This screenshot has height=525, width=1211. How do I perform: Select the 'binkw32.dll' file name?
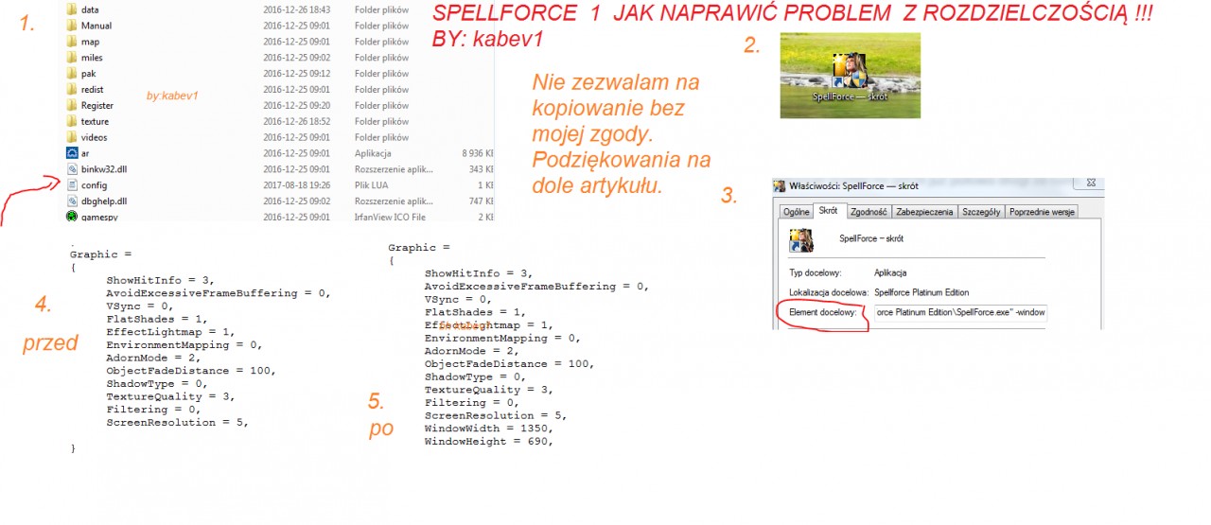tap(104, 168)
